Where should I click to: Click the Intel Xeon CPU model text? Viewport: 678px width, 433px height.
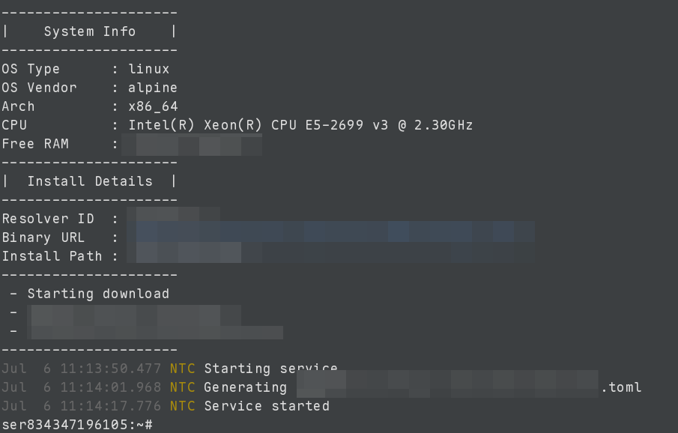300,125
